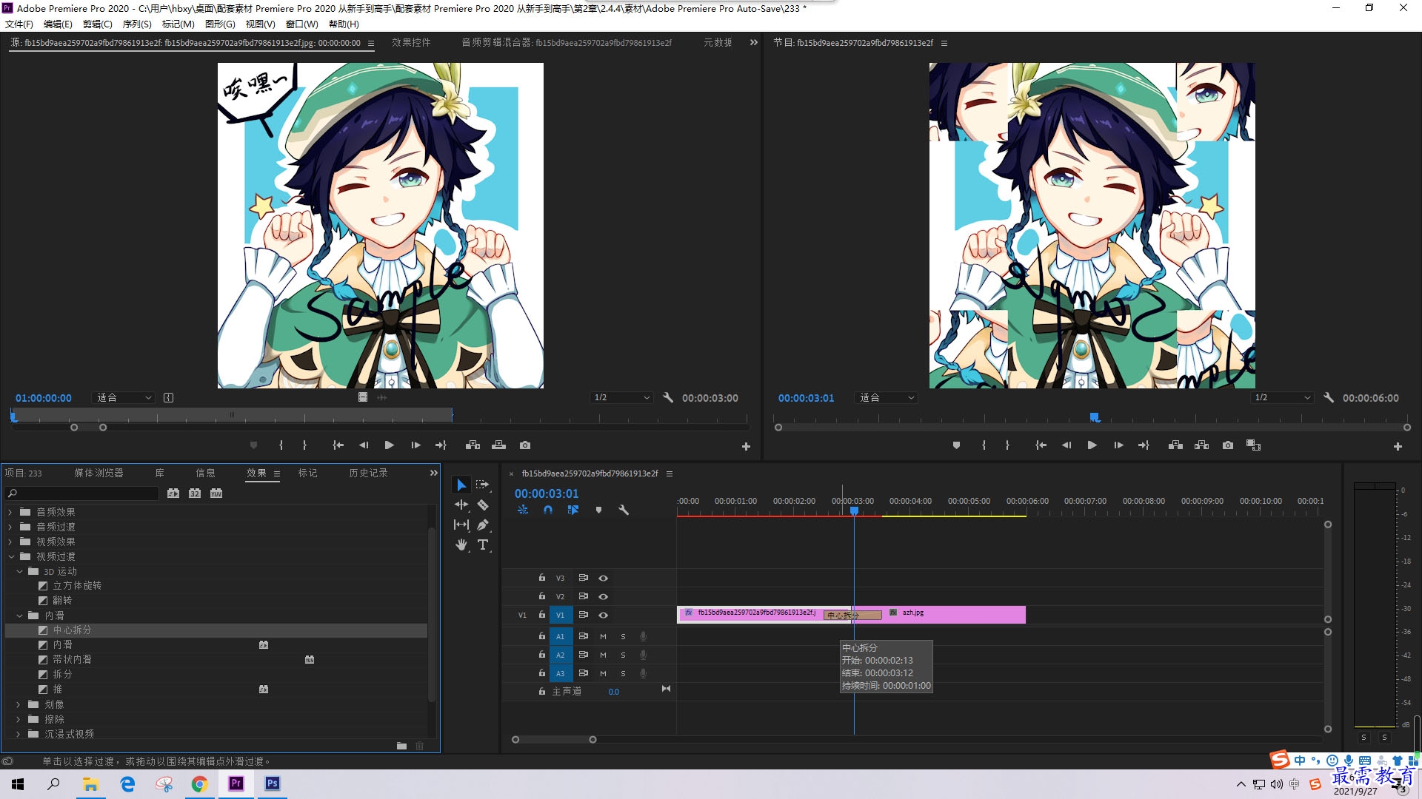Viewport: 1422px width, 799px height.
Task: Show hidden project panel tabs chevron
Action: [x=434, y=473]
